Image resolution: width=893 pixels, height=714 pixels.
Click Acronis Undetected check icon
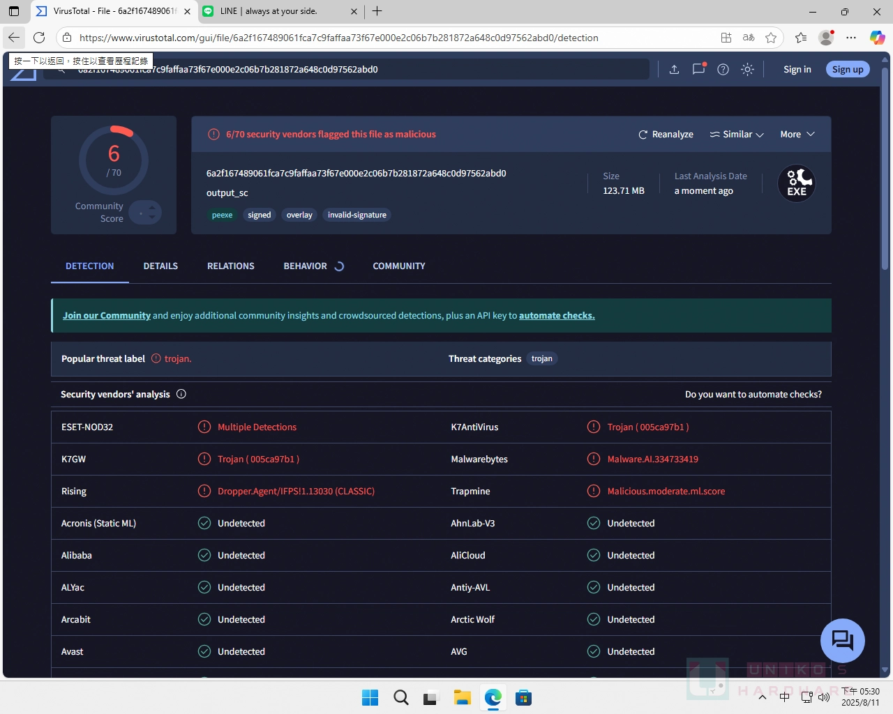pos(204,523)
